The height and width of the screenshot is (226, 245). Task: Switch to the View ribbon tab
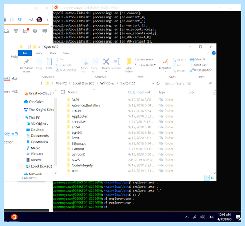[x=66, y=53]
